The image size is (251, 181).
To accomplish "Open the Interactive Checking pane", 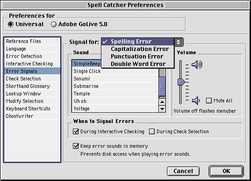I will (32, 64).
